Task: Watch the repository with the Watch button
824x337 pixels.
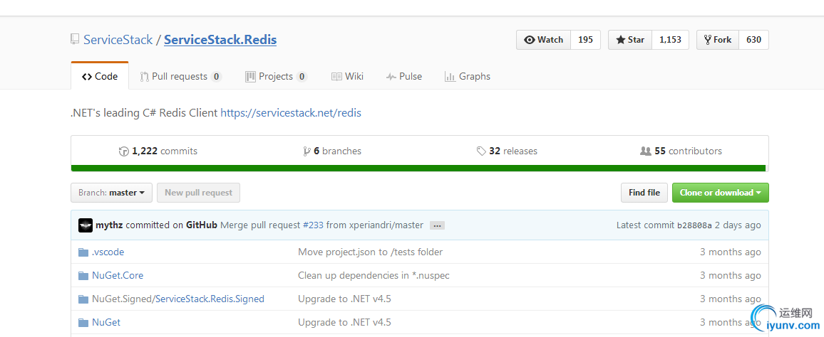Action: click(543, 40)
